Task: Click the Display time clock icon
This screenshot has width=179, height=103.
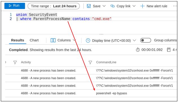Action: (x=88, y=40)
